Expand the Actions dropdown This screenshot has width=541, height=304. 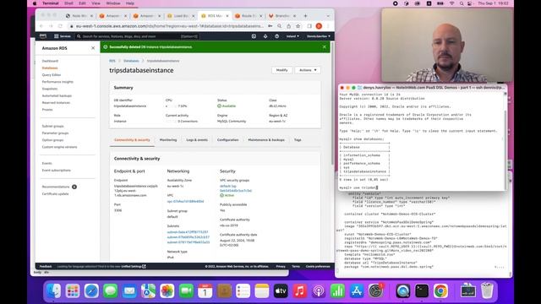point(308,70)
